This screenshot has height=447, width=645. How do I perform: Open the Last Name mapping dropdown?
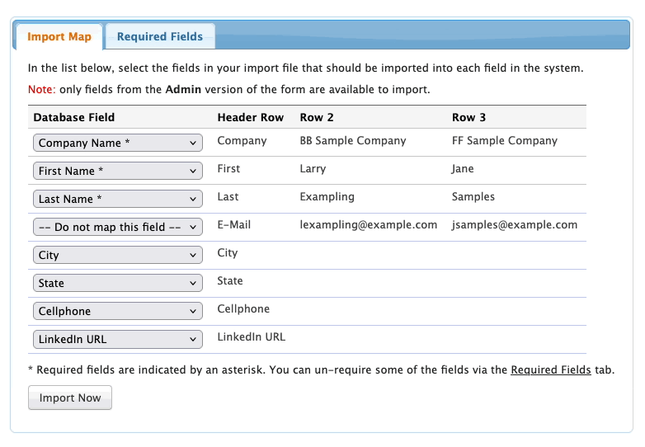118,200
